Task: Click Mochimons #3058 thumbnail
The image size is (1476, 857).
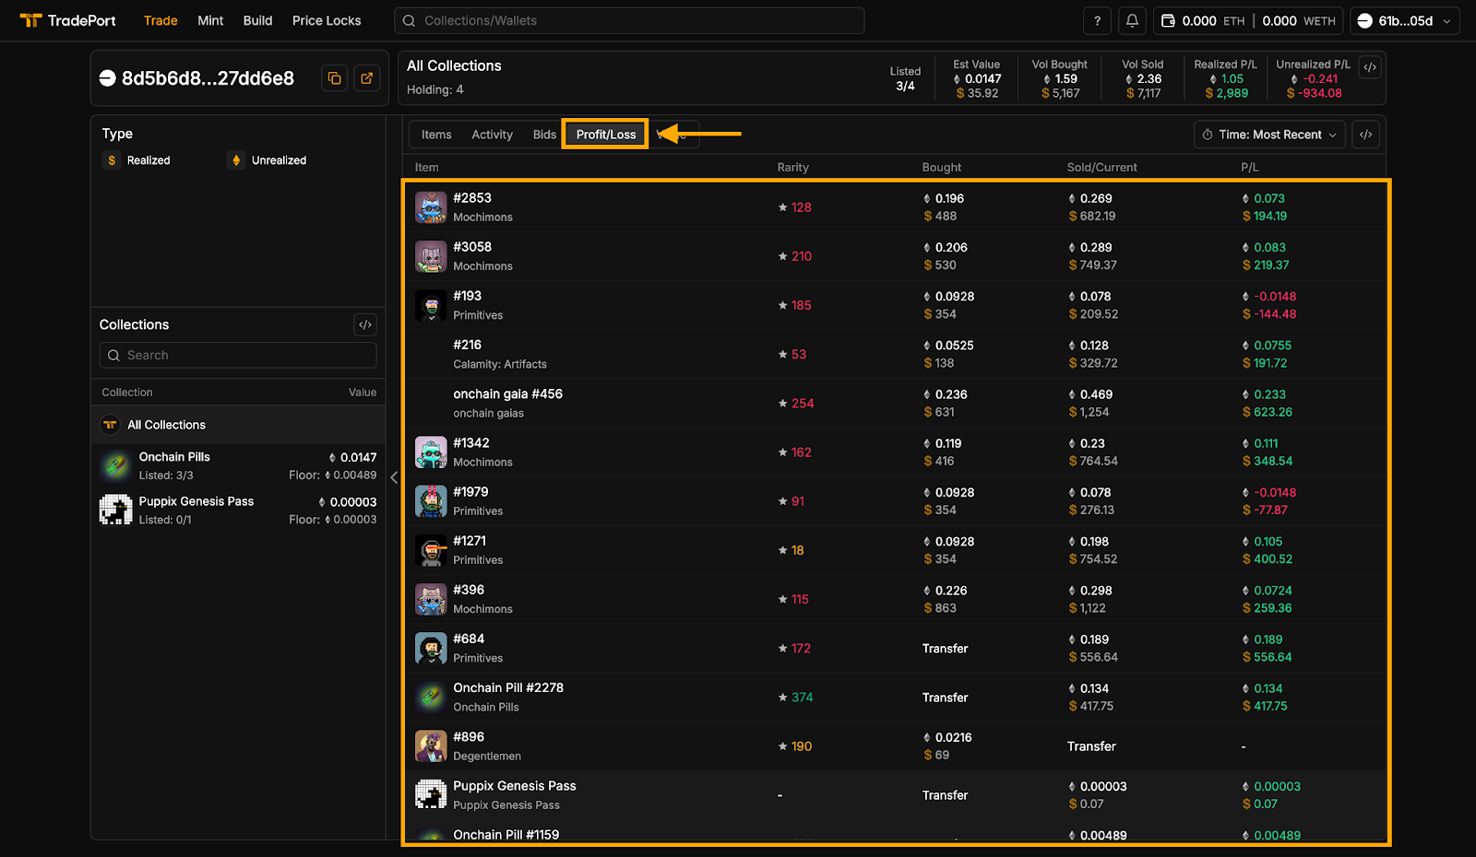Action: click(x=431, y=256)
